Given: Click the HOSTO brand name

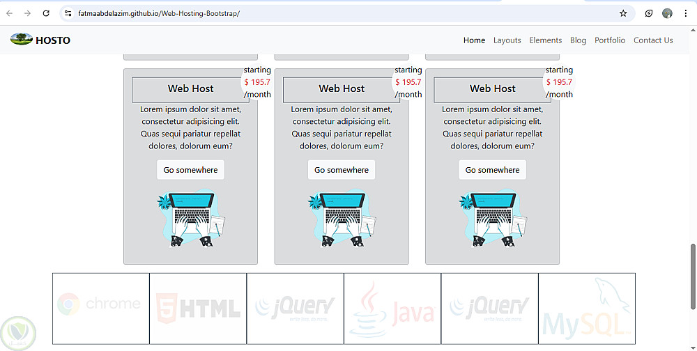Looking at the screenshot, I should 53,40.
